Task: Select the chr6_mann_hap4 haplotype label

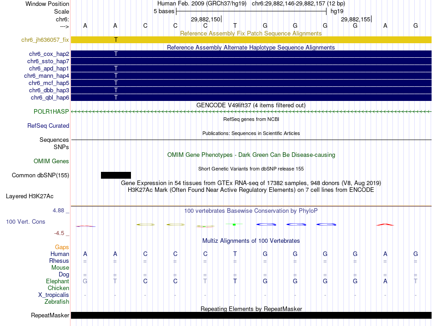Action: (46, 76)
